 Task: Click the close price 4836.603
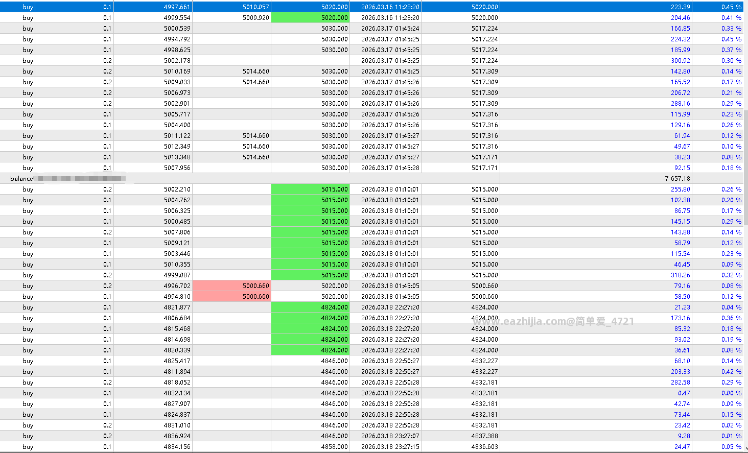click(484, 447)
